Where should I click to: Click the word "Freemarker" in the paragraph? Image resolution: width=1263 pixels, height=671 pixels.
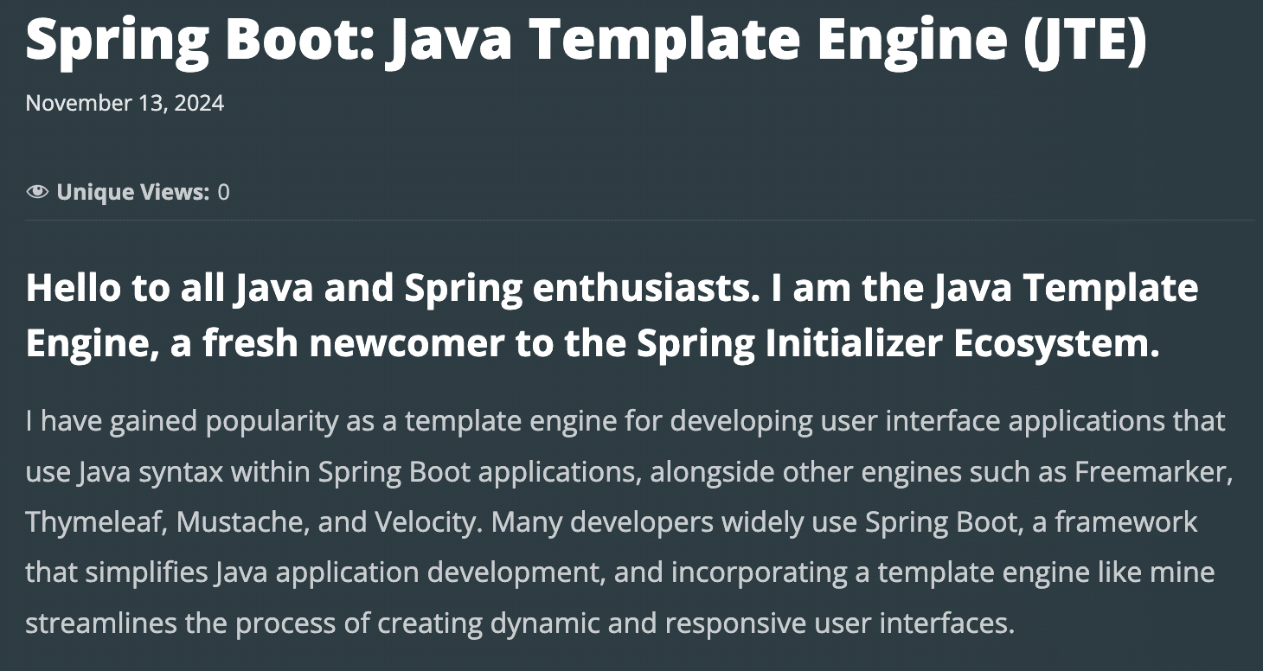click(x=1151, y=472)
